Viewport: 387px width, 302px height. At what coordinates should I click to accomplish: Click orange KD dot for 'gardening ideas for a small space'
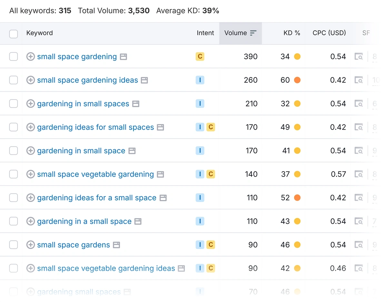tap(297, 197)
